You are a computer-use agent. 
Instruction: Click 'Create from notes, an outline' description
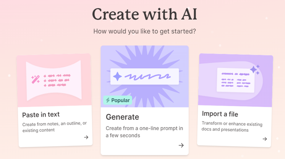(54, 127)
